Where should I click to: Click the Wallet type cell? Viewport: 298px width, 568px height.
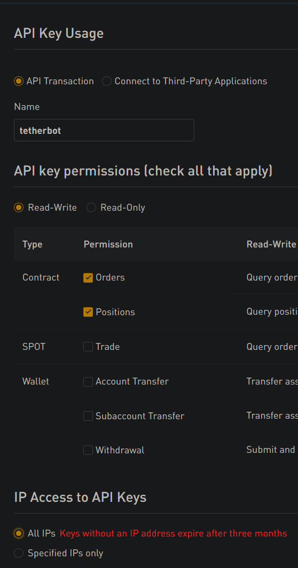click(36, 381)
